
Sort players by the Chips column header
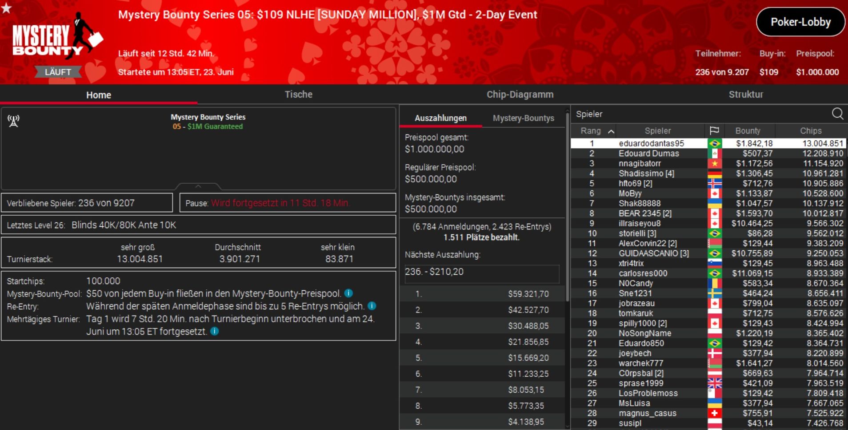(x=811, y=131)
